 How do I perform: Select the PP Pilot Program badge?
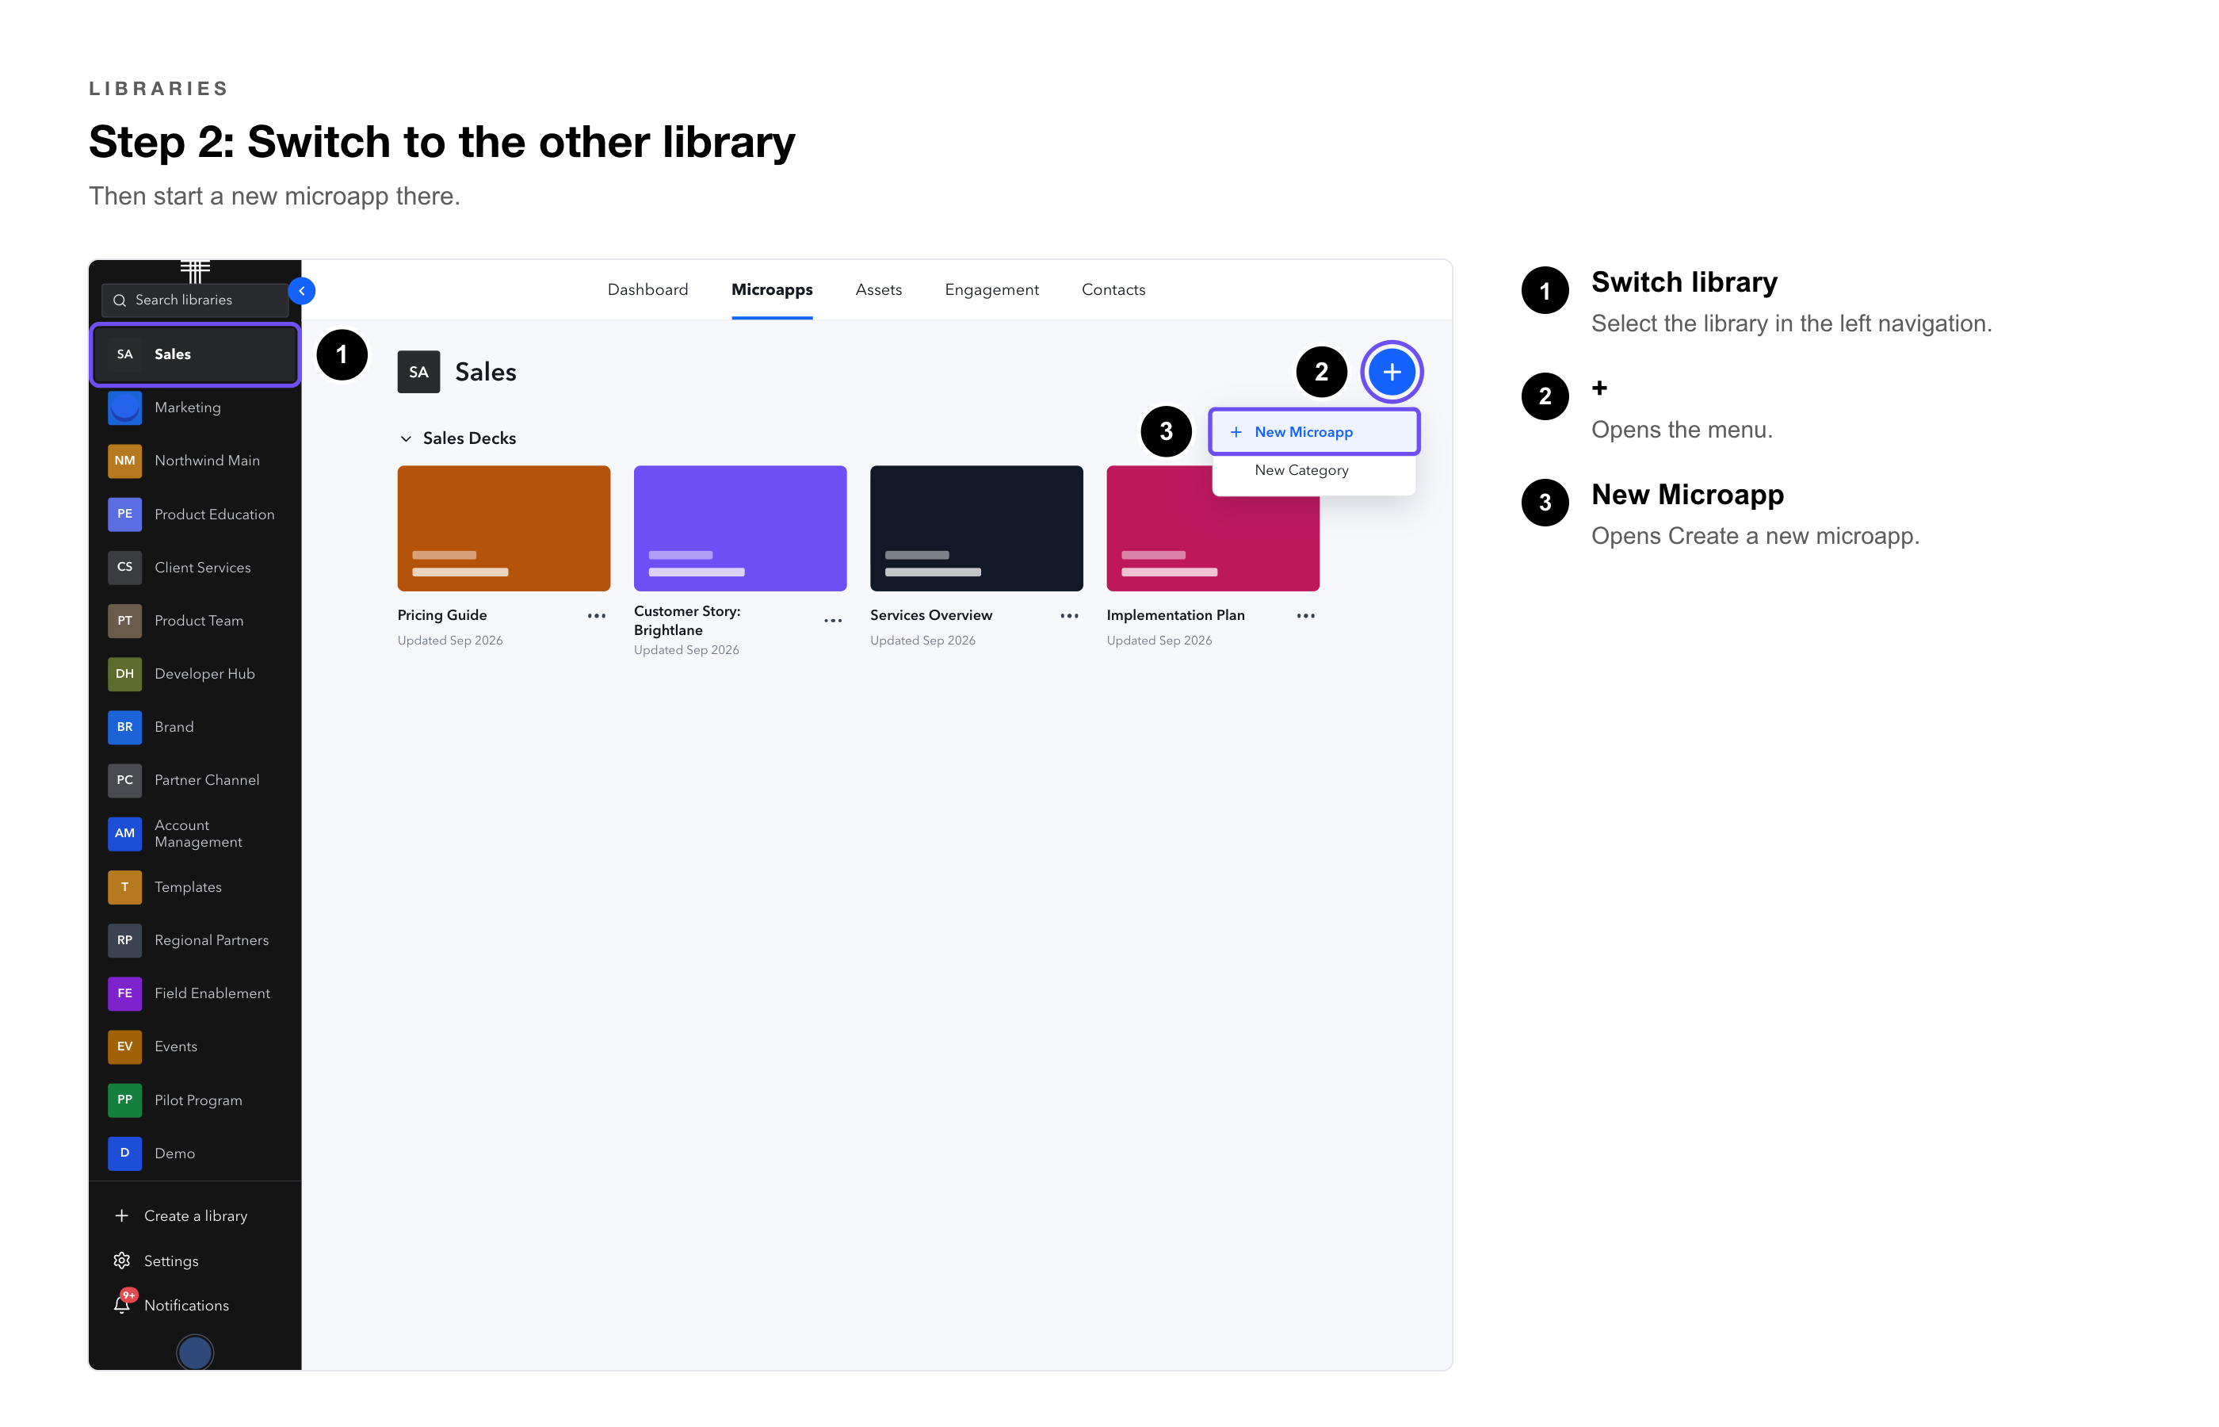click(x=124, y=1100)
